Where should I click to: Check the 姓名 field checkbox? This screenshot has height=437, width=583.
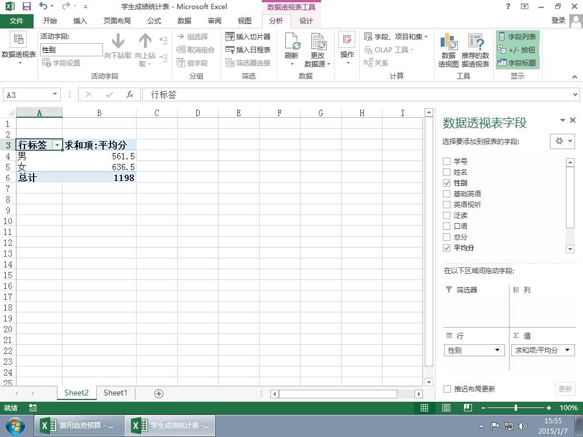click(x=447, y=172)
